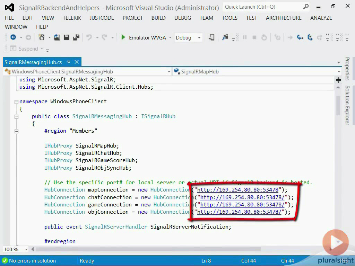
Task: Pin the SignalRMessagingHub.cs tab
Action: click(x=68, y=62)
